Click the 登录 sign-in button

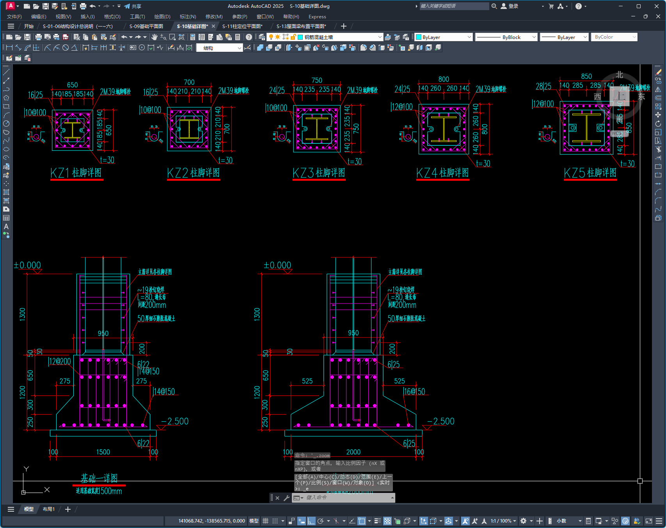pos(510,6)
